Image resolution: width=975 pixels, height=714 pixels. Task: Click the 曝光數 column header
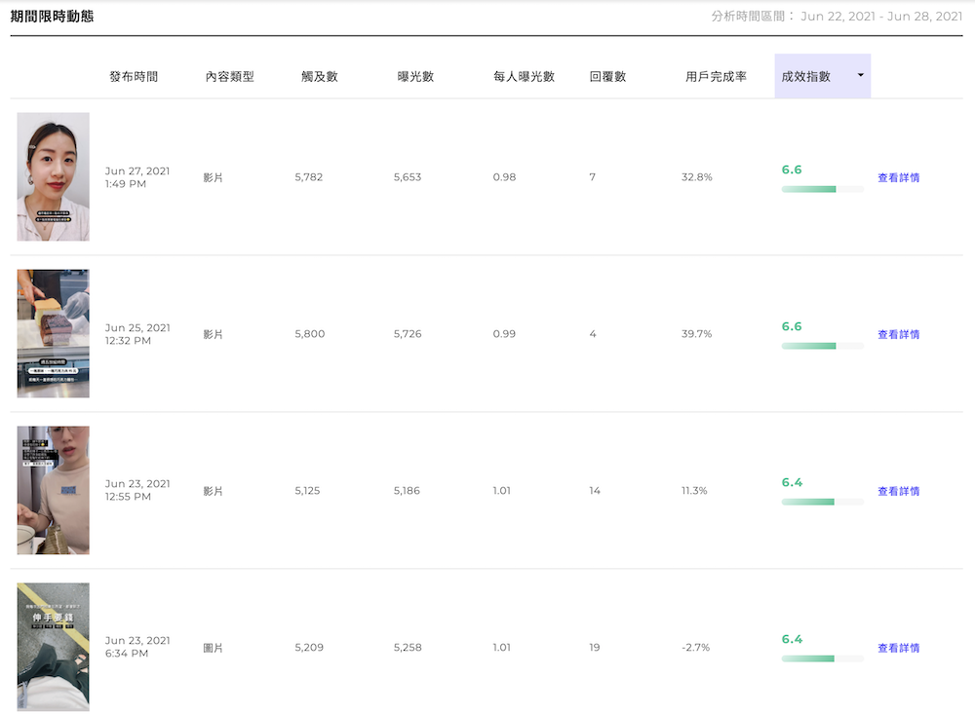pos(415,76)
